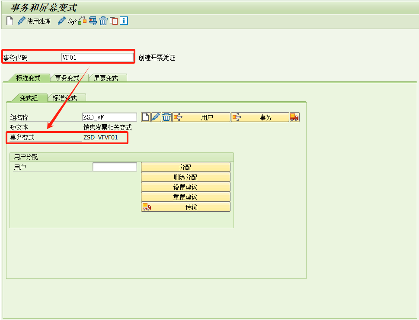Click the trash Delete icon in top toolbar
Viewport: 419px width, 320px height.
(103, 21)
